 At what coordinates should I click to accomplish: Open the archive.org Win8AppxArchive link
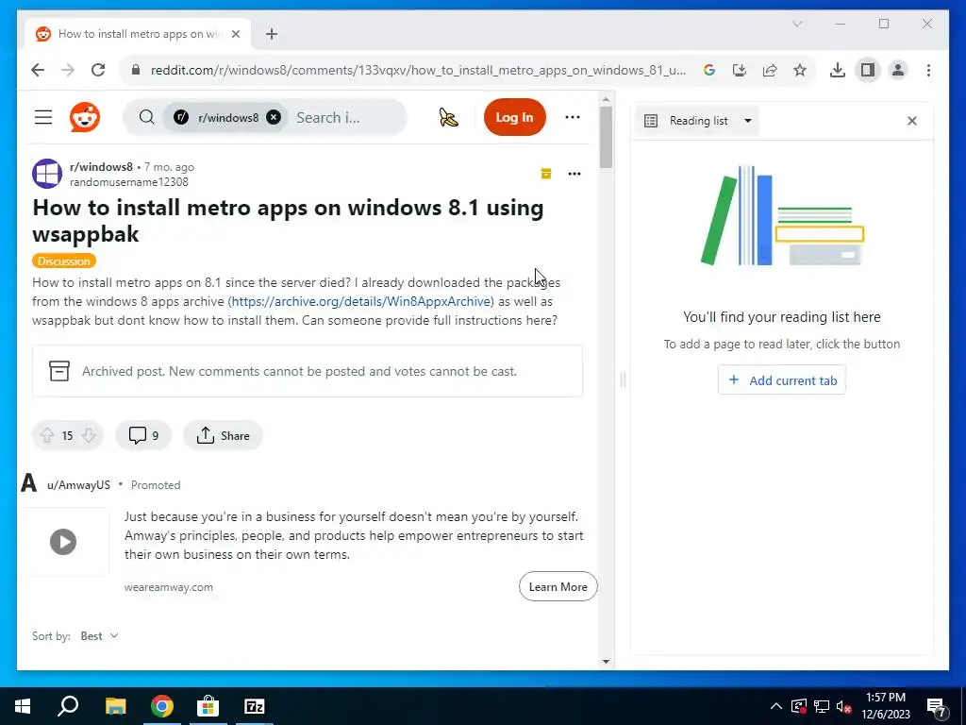361,301
